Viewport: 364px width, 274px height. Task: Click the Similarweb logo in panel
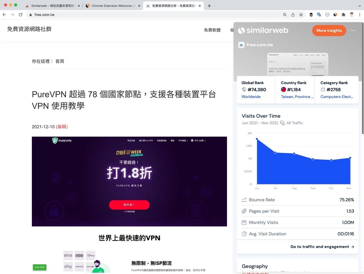point(263,30)
